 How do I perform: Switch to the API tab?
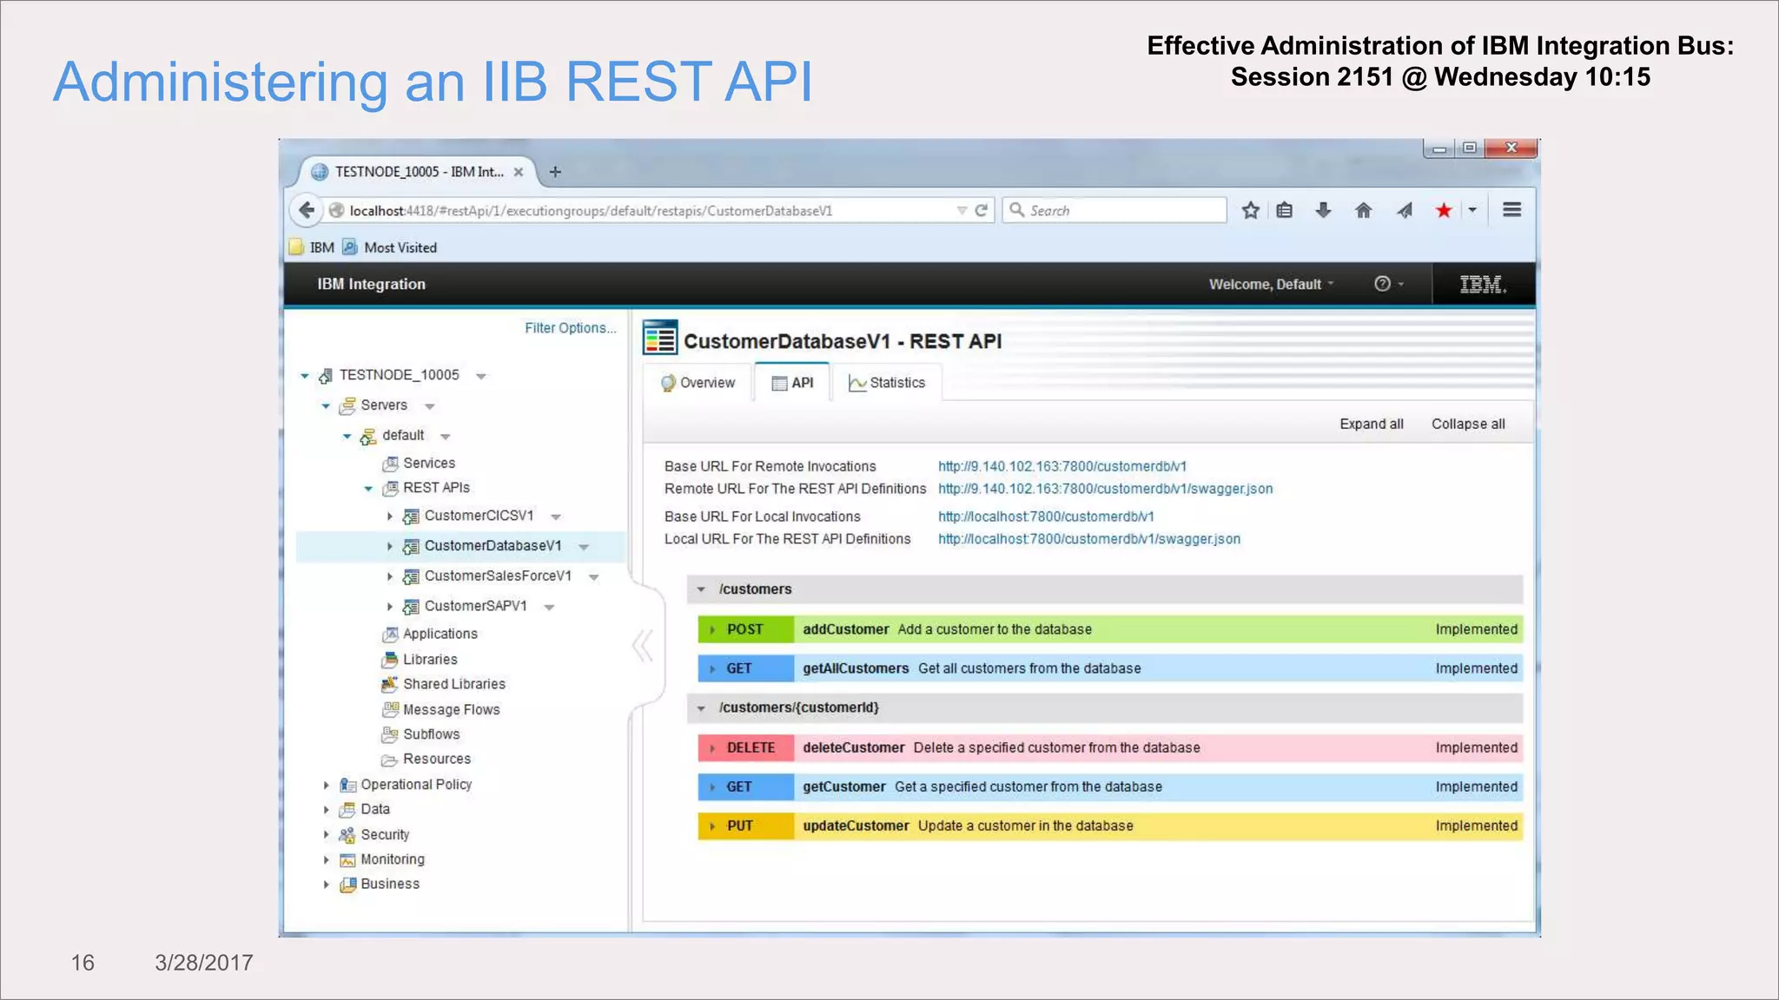point(792,383)
